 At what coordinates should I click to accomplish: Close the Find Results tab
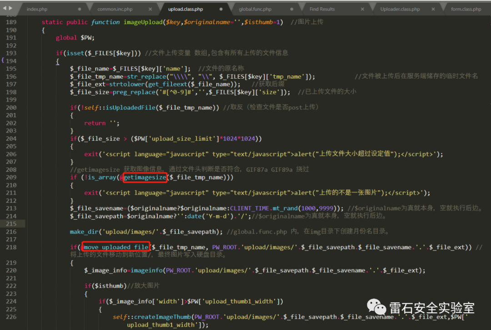coord(362,9)
